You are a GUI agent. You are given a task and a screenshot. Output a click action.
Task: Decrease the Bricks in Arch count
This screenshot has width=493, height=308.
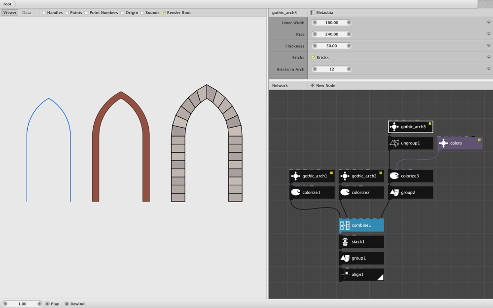point(315,69)
